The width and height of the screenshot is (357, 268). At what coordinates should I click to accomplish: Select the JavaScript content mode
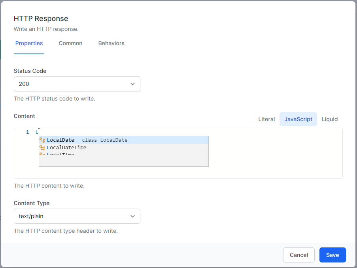(298, 119)
